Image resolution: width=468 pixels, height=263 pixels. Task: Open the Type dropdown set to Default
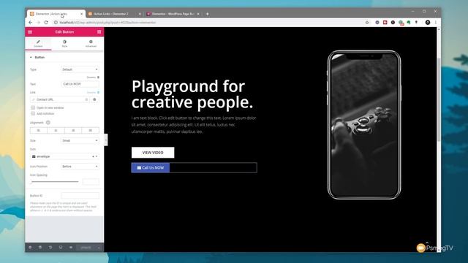pyautogui.click(x=80, y=69)
